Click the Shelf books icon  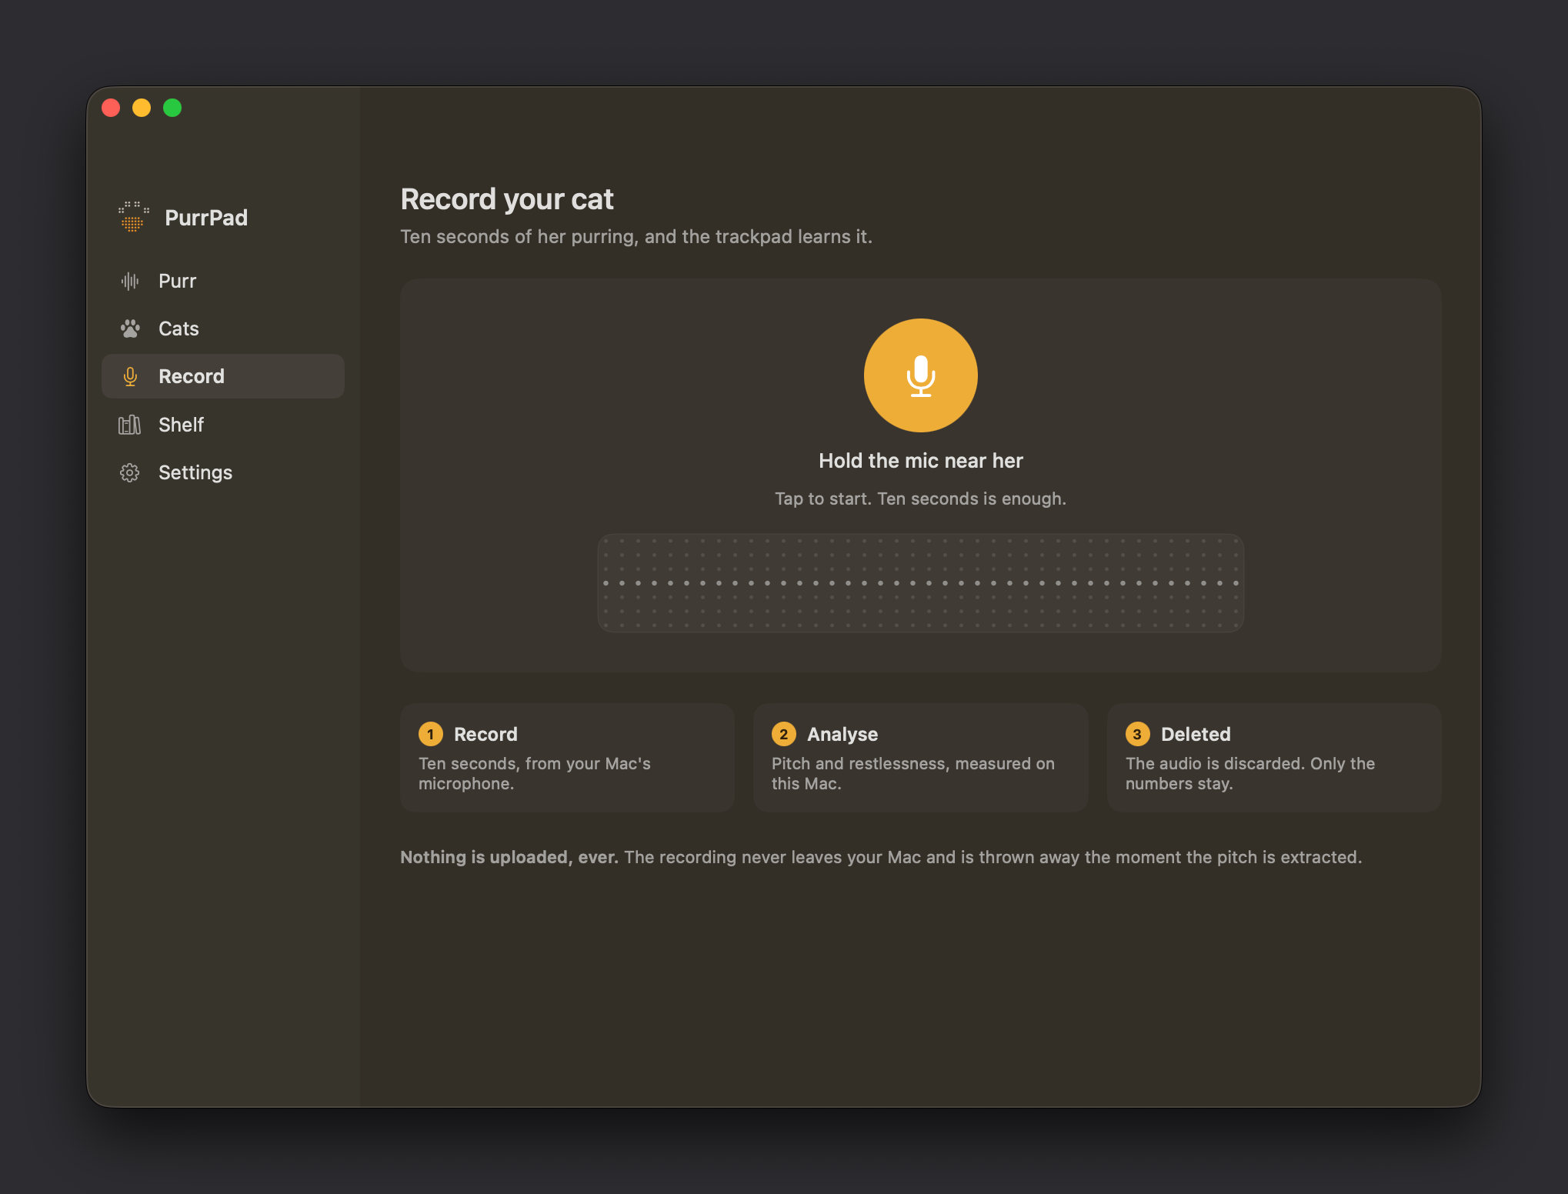130,425
